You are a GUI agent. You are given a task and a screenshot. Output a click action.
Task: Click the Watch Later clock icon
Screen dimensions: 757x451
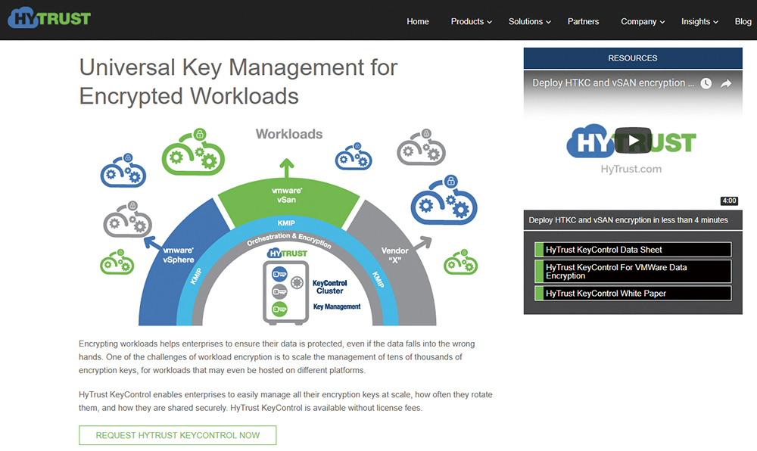706,83
